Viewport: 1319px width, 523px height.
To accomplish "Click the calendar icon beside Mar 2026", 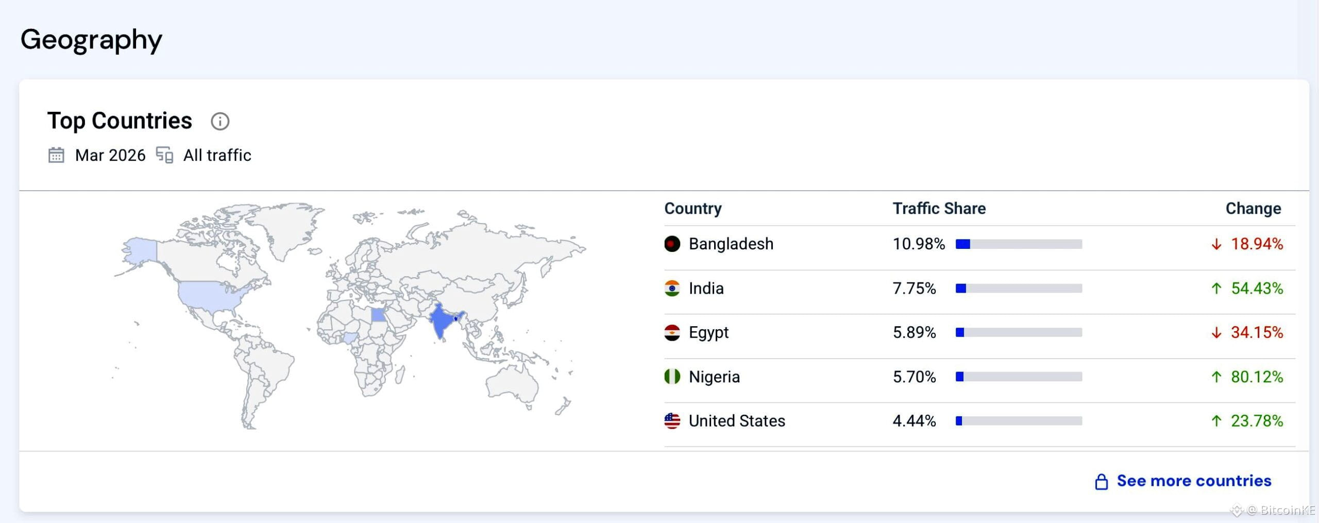I will coord(56,155).
